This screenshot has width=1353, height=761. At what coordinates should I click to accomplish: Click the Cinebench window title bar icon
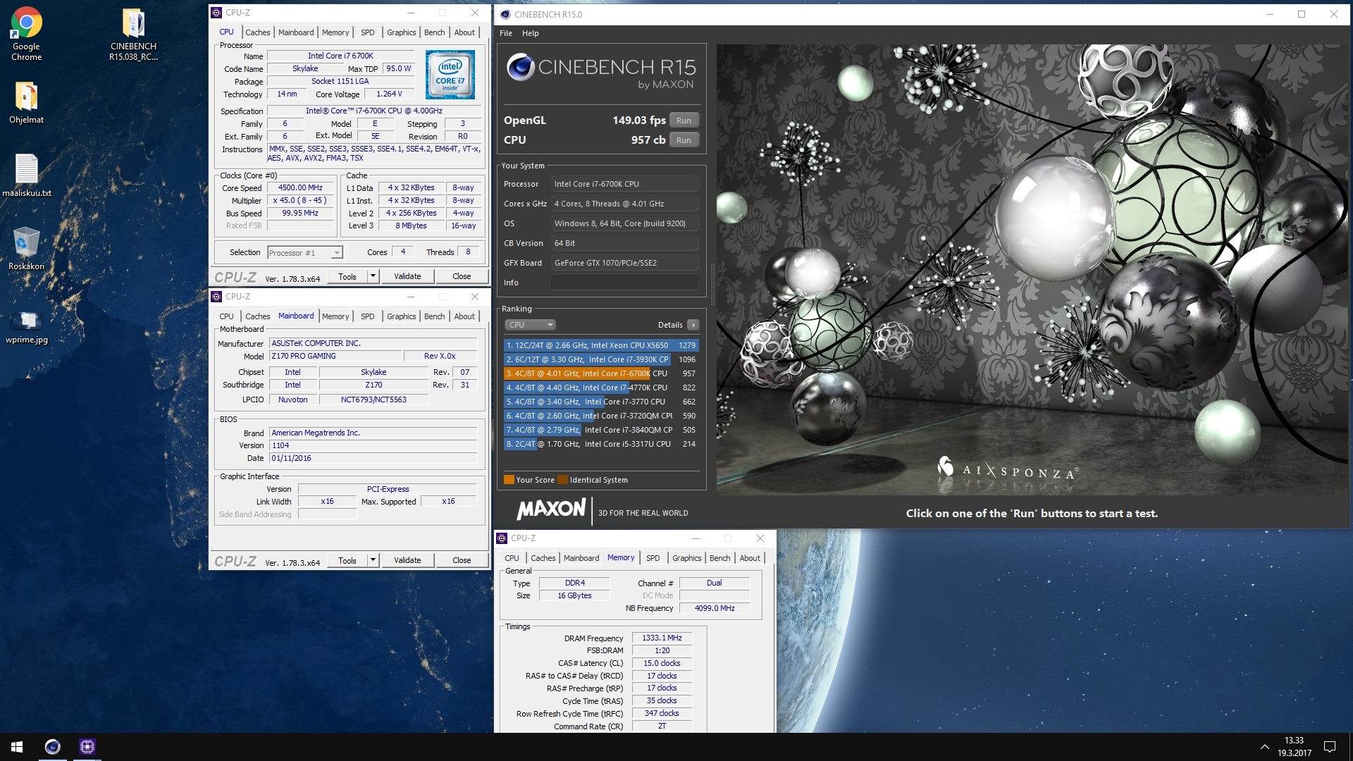(x=505, y=14)
